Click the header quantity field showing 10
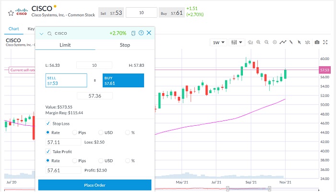The width and height of the screenshot is (336, 192). point(142,12)
